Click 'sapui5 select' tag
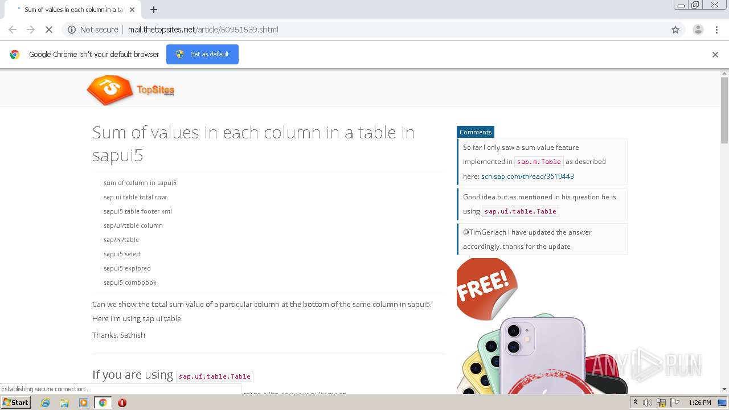729x410 pixels. click(122, 254)
